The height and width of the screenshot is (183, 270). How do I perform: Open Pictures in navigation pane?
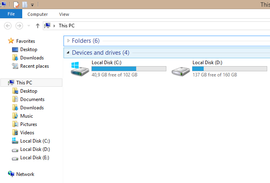coord(29,124)
